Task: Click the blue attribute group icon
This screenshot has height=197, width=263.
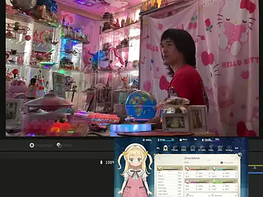Action: click(214, 168)
